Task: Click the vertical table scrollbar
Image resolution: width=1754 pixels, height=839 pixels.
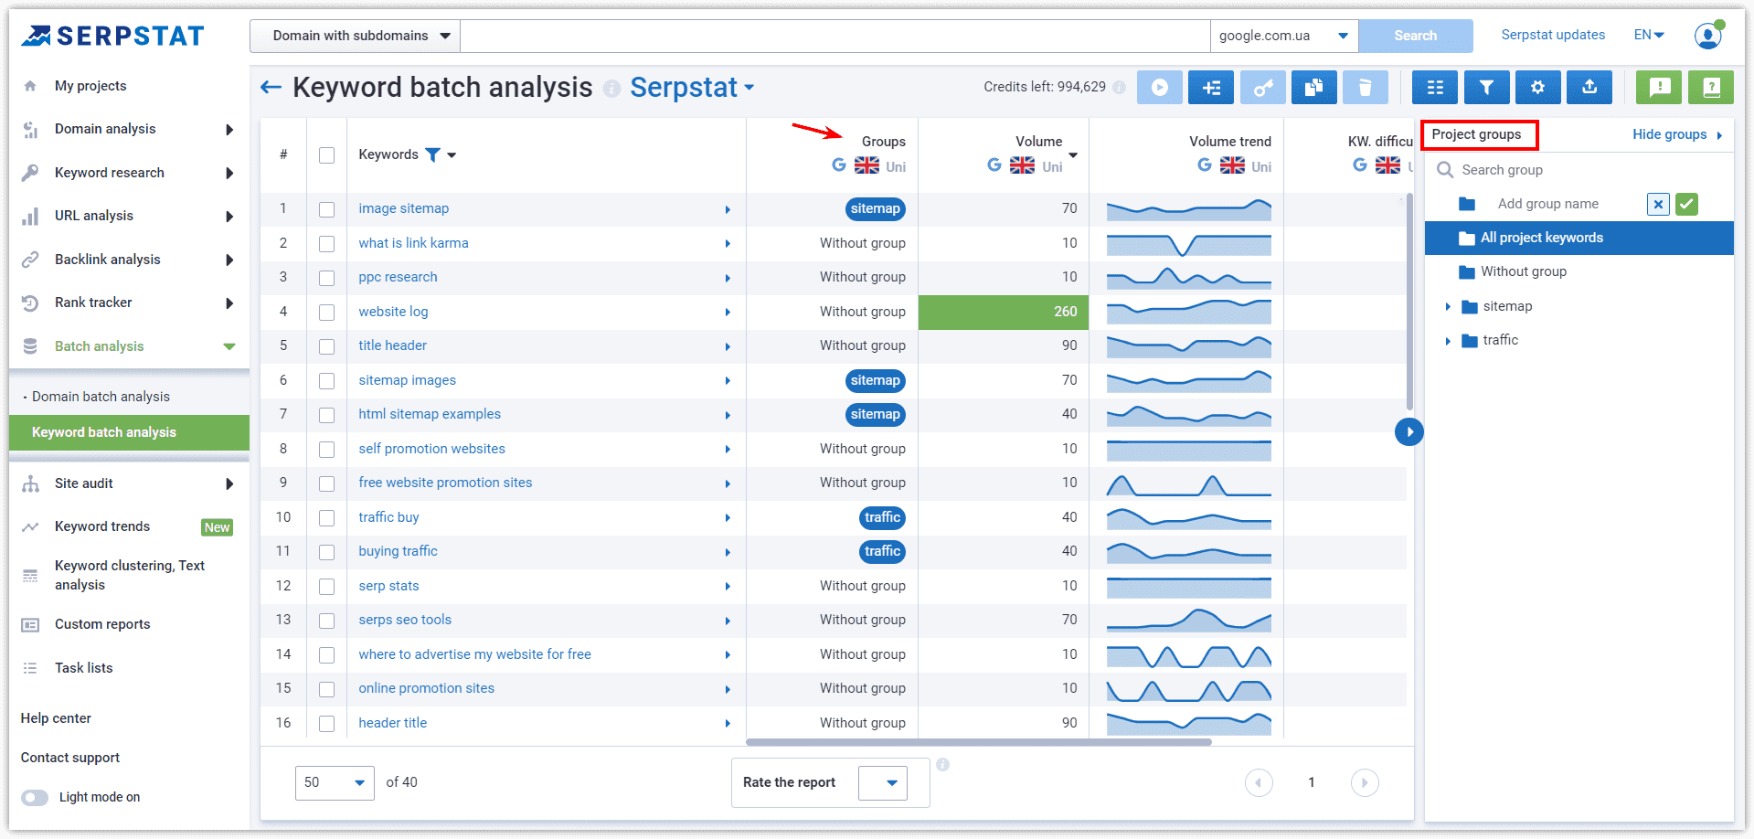Action: click(1409, 302)
